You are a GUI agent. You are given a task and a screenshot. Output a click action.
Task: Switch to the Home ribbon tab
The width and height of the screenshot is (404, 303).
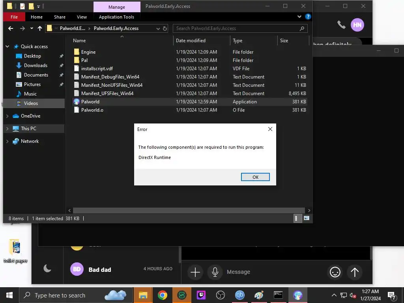pyautogui.click(x=37, y=17)
